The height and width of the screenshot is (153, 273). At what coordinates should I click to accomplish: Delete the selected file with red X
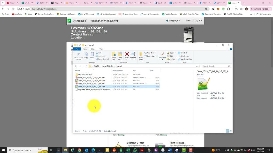(127, 56)
